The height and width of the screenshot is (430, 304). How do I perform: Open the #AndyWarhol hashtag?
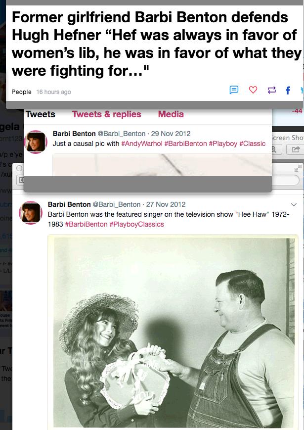click(141, 143)
